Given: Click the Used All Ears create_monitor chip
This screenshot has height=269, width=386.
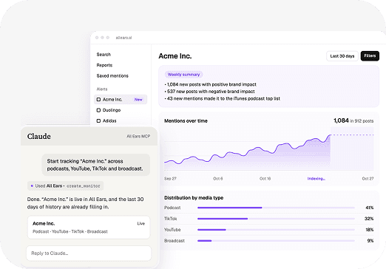Looking at the screenshot, I should [65, 186].
